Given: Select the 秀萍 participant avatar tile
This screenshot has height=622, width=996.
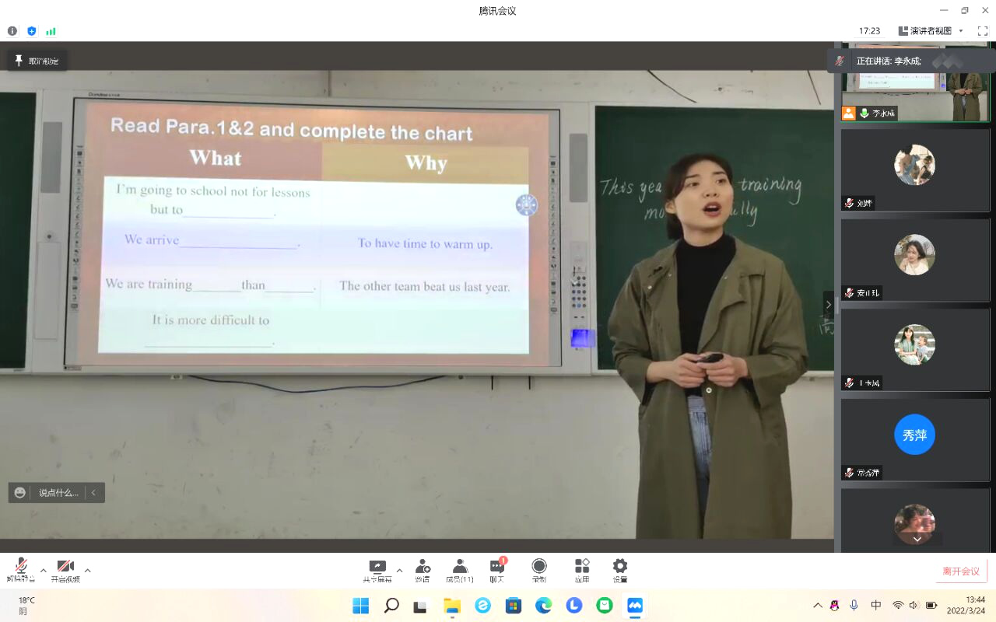Looking at the screenshot, I should click(914, 435).
